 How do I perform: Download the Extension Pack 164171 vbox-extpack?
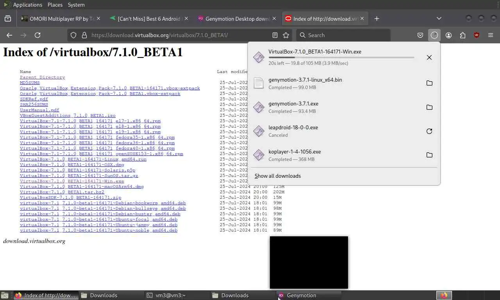[x=110, y=88]
